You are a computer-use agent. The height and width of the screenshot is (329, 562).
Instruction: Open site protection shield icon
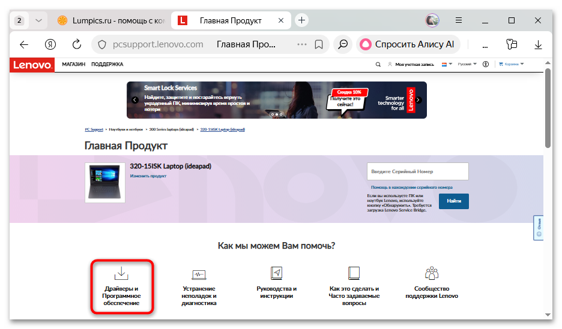coord(102,45)
